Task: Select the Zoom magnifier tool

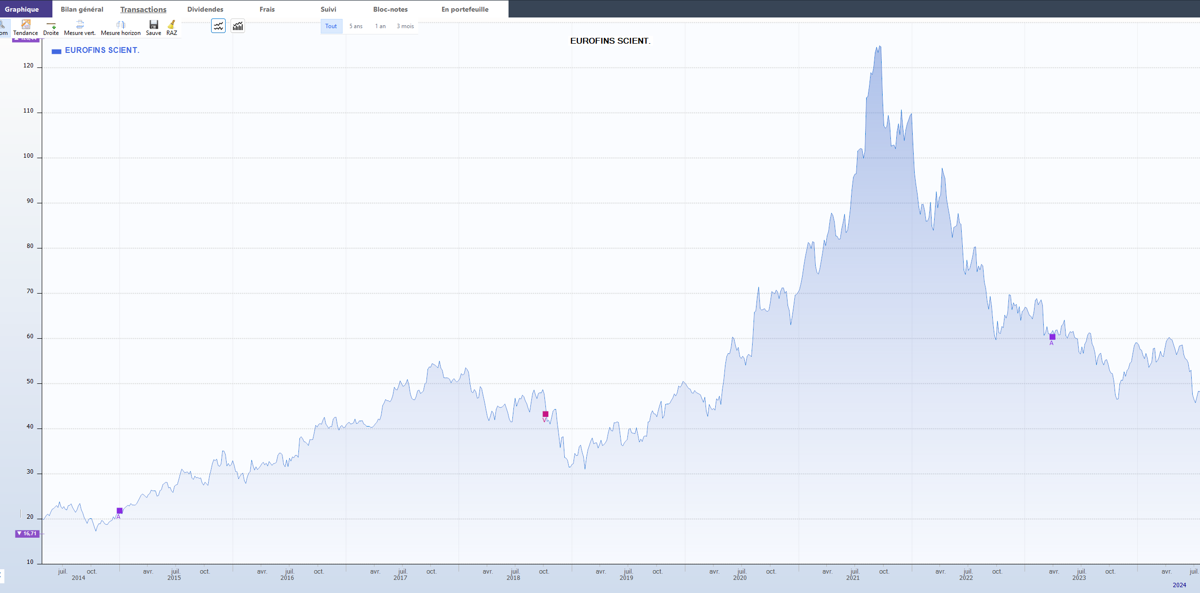Action: [3, 28]
